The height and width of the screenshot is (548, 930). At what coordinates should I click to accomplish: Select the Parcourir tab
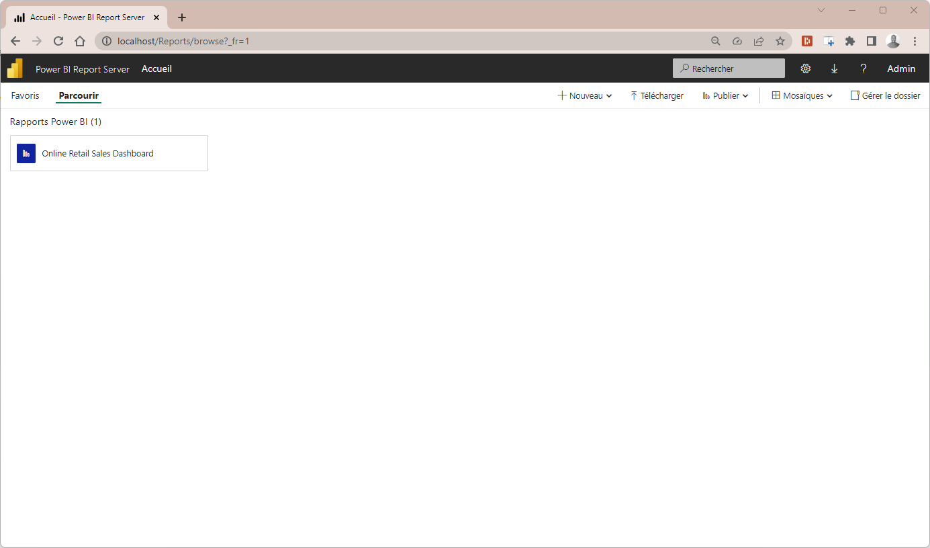tap(79, 96)
